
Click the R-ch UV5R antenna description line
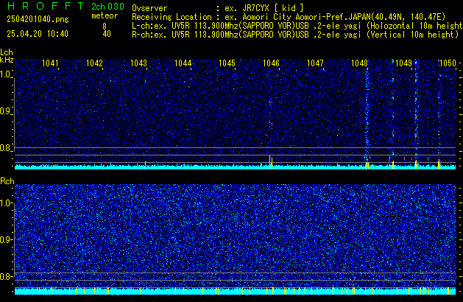(295, 35)
